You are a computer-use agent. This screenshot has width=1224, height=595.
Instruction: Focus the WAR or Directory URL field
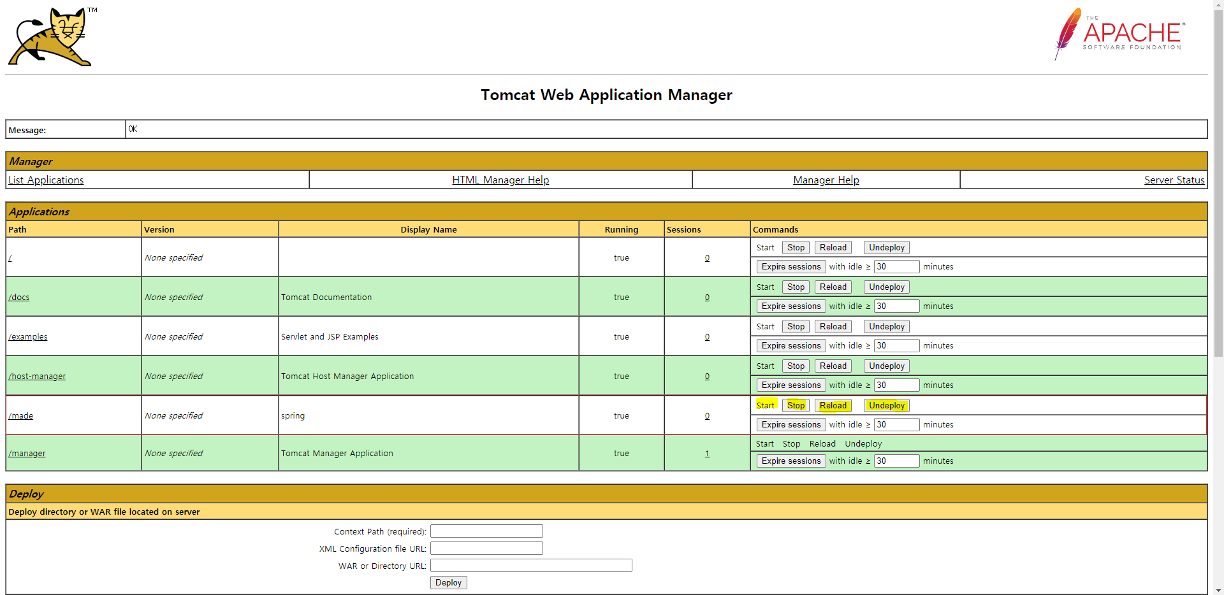click(531, 566)
